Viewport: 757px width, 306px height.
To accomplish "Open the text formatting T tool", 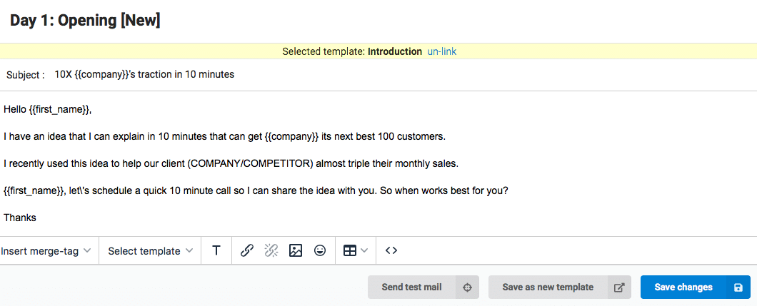I will (x=216, y=250).
